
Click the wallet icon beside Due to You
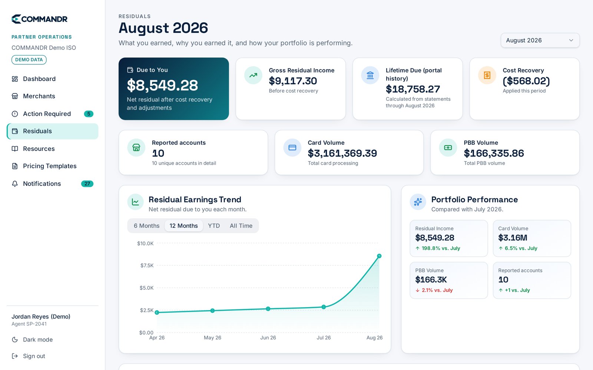click(130, 70)
